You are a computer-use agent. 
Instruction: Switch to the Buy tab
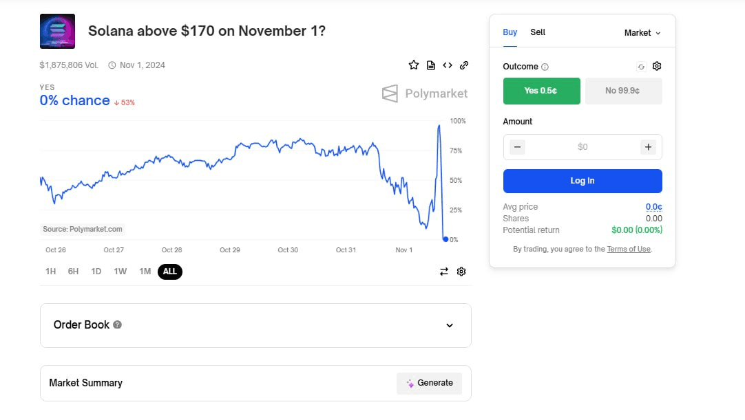click(x=510, y=32)
